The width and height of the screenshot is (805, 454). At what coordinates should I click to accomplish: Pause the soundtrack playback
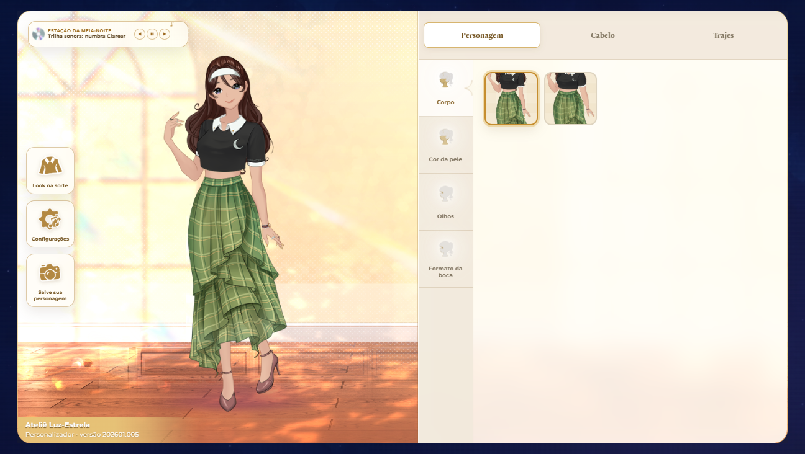[152, 34]
